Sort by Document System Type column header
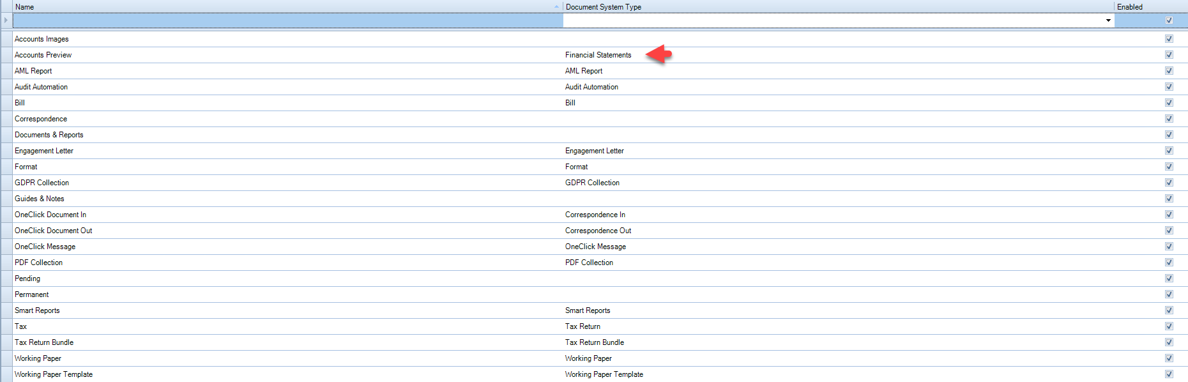 pos(839,6)
